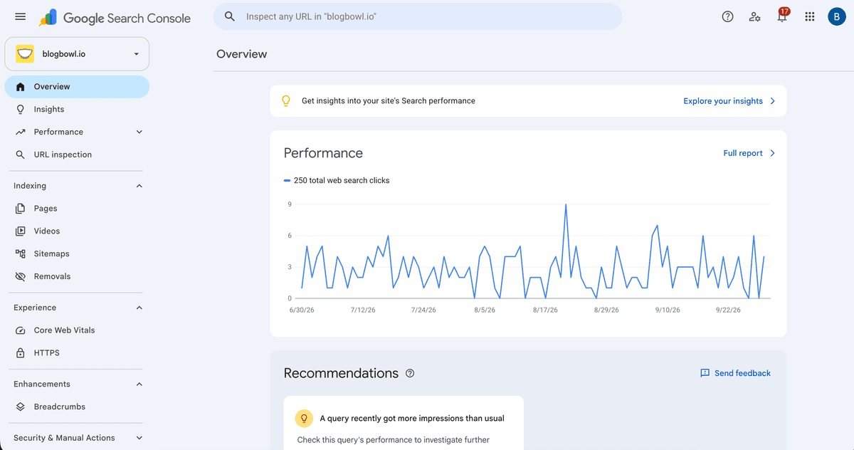Open the impressions recommendation card

404,423
